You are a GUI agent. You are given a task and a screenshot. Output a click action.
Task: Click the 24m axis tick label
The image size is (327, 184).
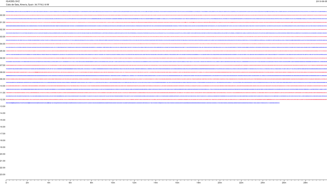263,183
